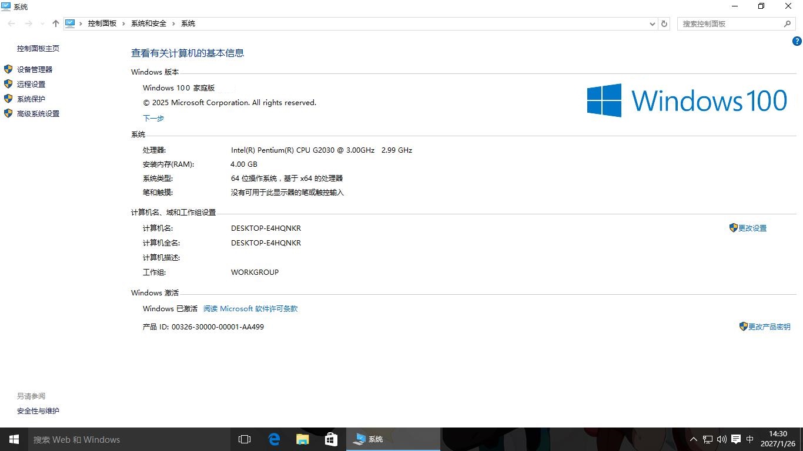The image size is (803, 451).
Task: Open the Action Center notification icon
Action: pos(736,439)
